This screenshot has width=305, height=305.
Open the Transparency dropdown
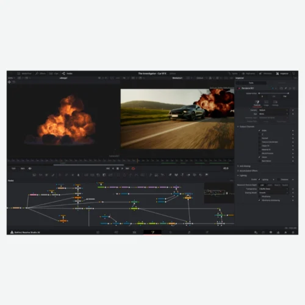[x=273, y=189]
